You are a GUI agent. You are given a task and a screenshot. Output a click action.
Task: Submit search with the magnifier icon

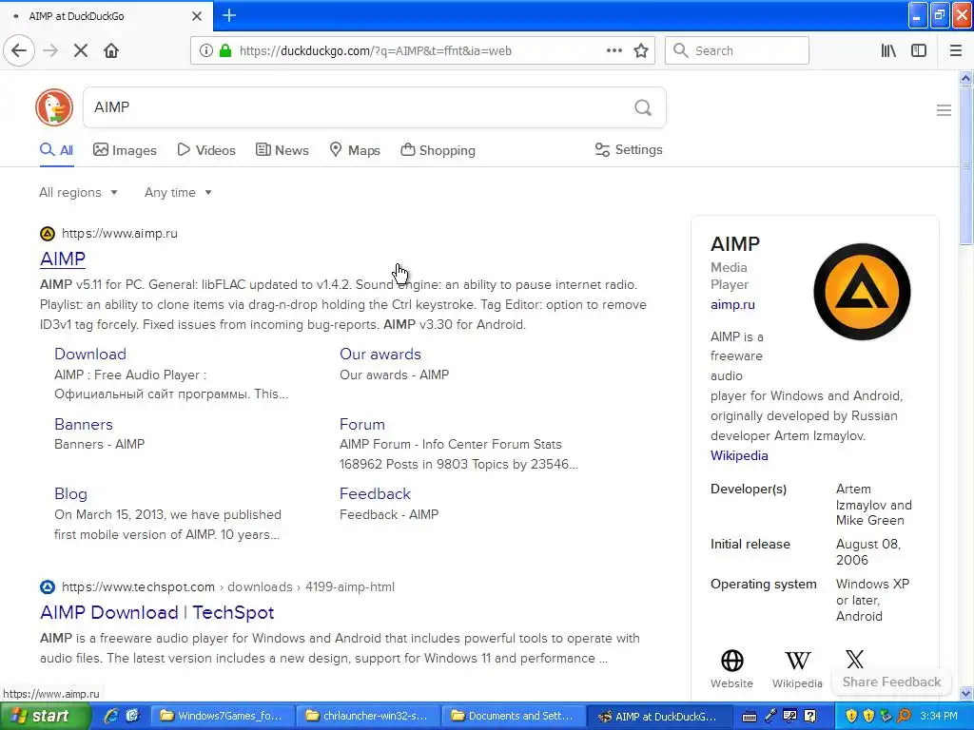[x=643, y=107]
